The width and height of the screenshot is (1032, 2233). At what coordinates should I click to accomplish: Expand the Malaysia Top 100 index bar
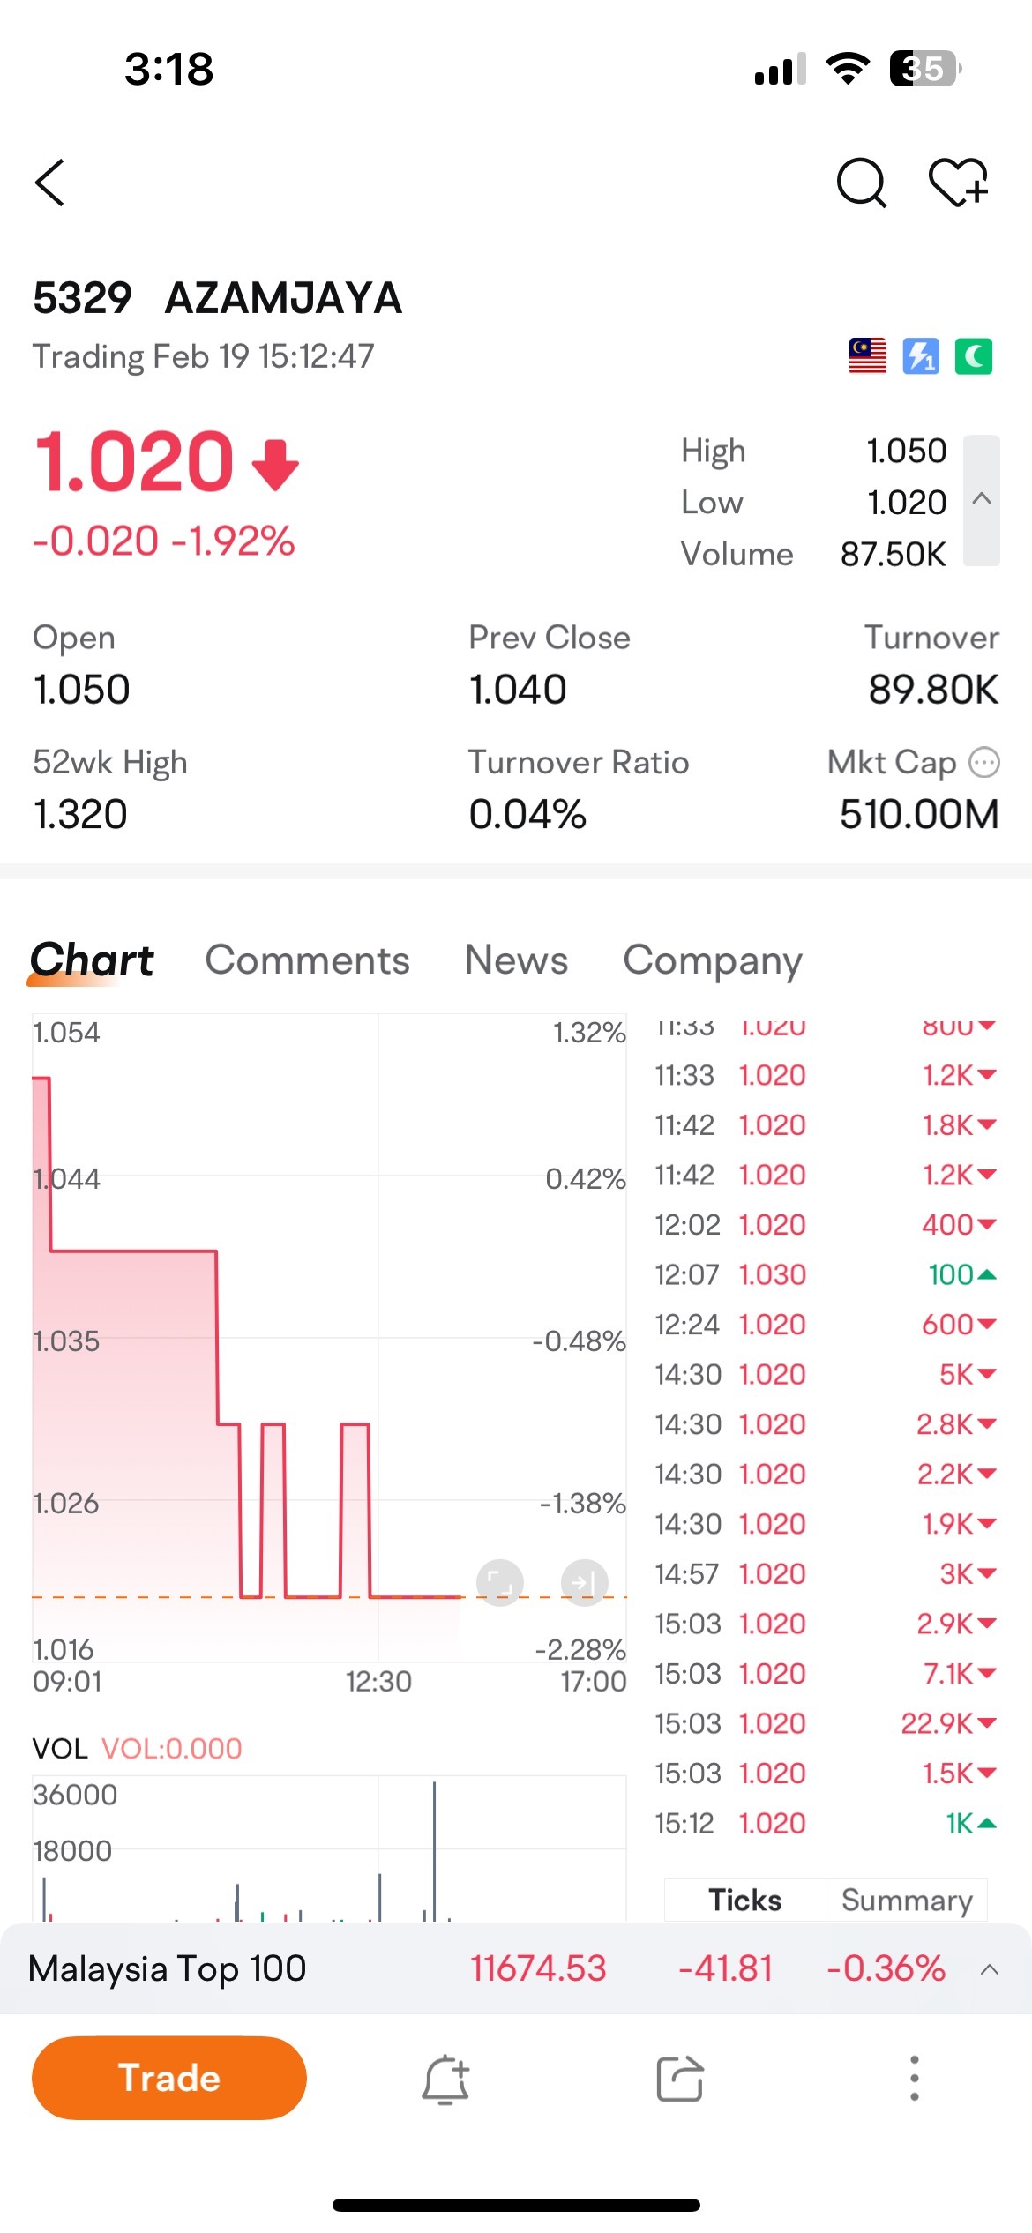pyautogui.click(x=990, y=1969)
